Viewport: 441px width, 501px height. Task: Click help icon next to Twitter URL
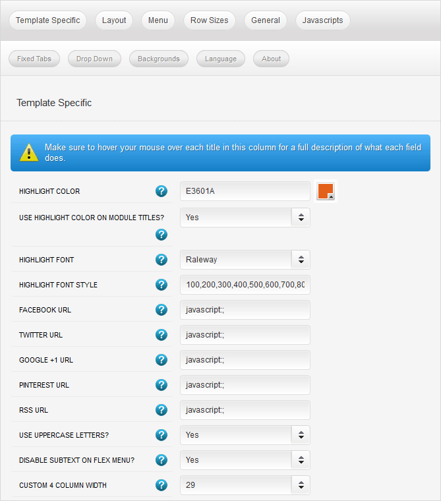coord(162,335)
